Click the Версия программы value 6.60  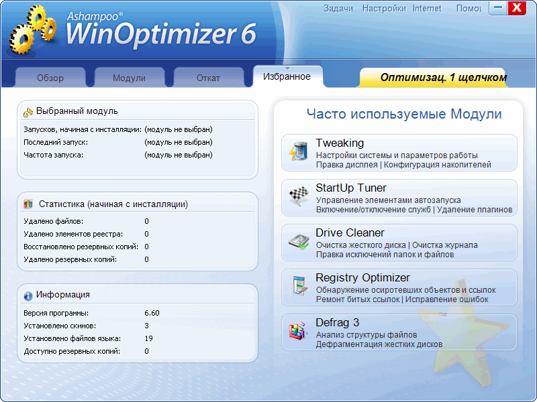(x=152, y=313)
